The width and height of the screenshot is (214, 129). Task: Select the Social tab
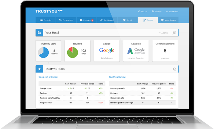click(127, 20)
